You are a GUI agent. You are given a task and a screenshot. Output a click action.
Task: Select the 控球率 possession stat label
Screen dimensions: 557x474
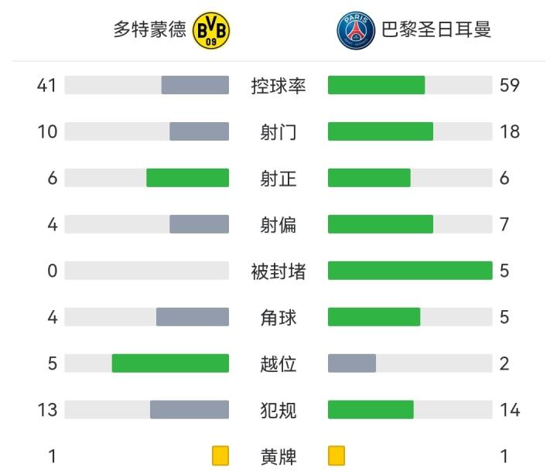tap(278, 85)
